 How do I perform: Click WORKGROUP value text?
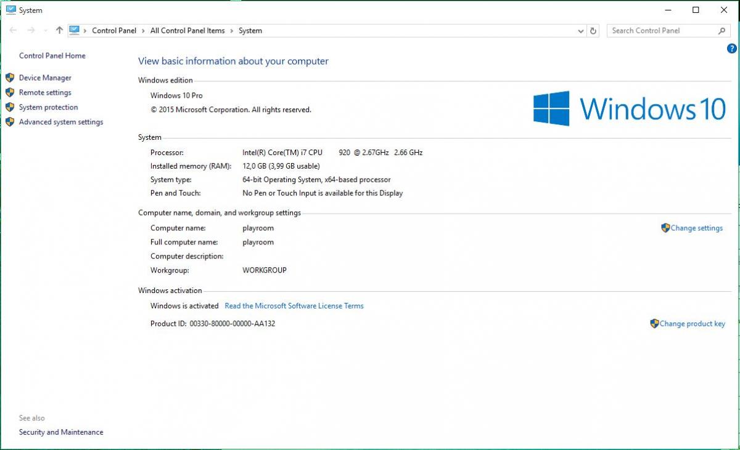265,270
